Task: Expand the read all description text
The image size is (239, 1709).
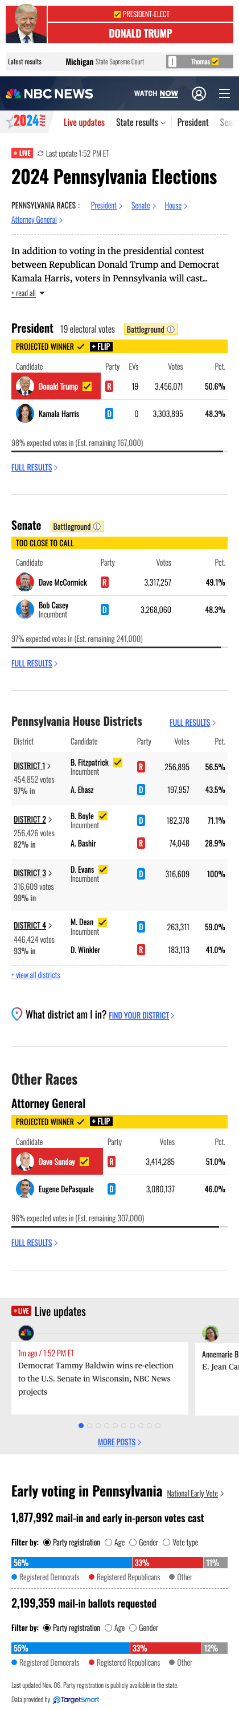Action: coord(28,293)
